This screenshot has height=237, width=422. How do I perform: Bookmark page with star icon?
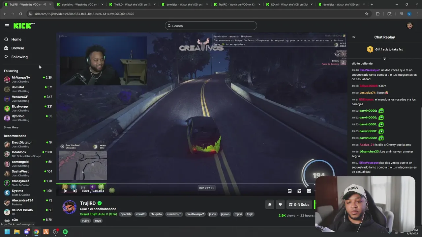pyautogui.click(x=366, y=14)
